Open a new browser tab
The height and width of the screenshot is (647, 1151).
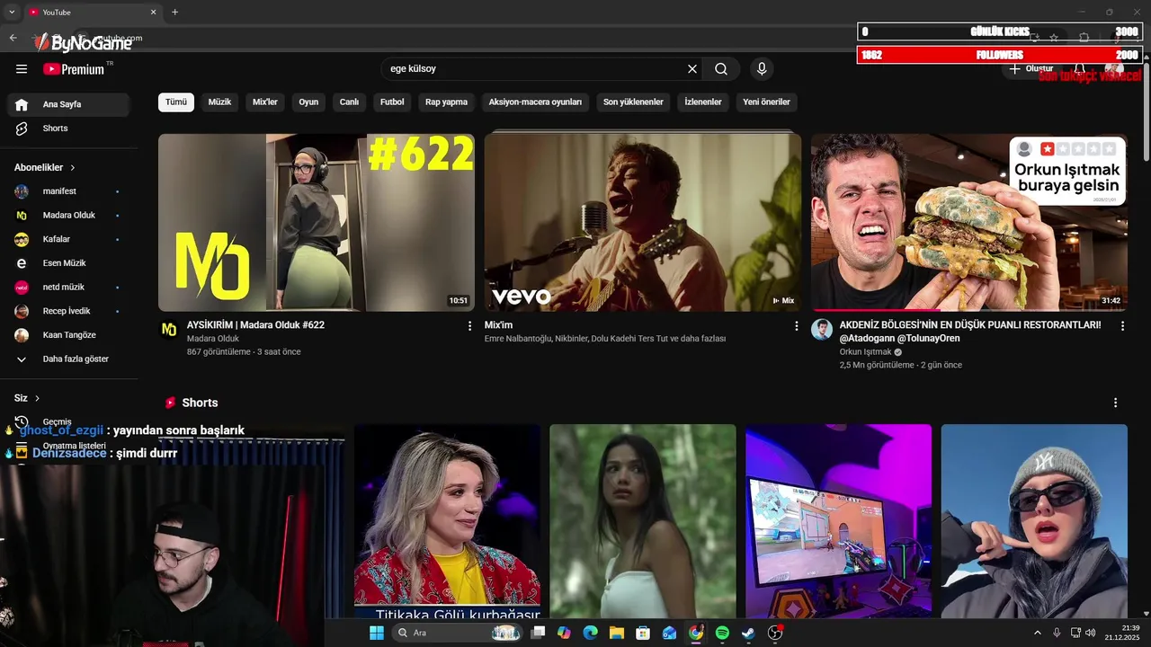pos(174,13)
